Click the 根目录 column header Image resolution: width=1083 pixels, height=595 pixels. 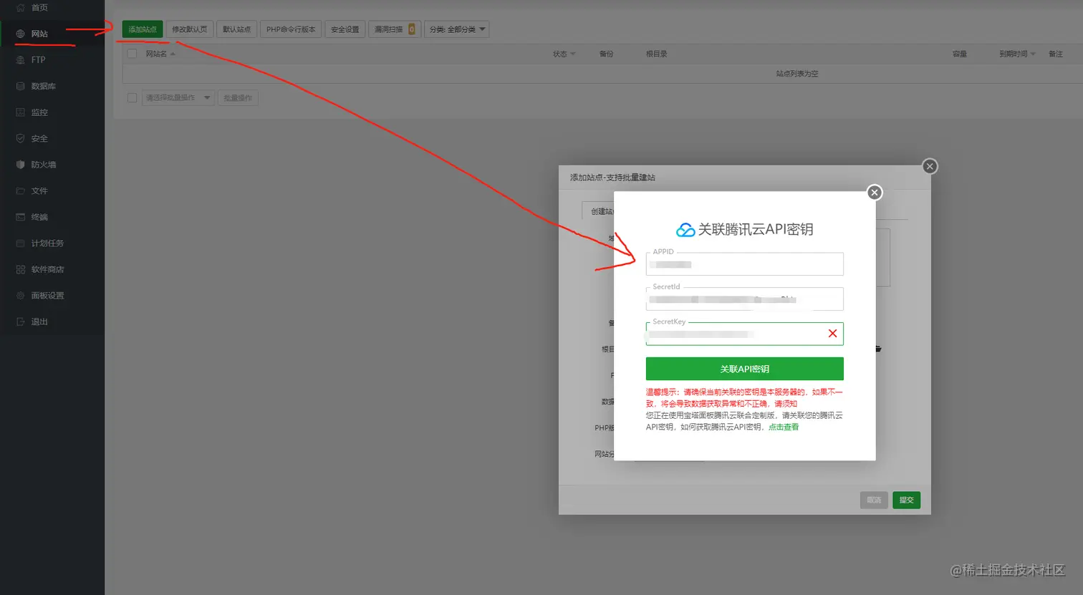click(657, 54)
